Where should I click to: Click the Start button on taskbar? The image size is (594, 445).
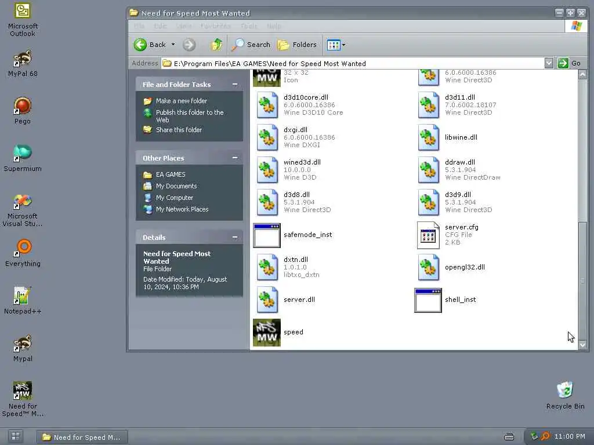tap(16, 436)
